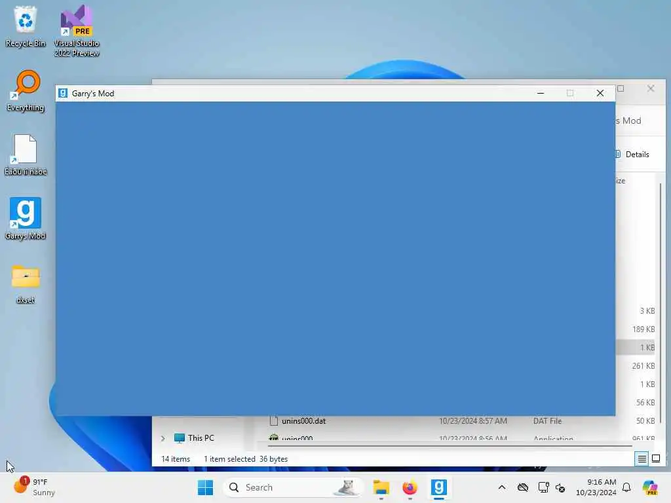Minimize the Garry's Mod window

click(x=541, y=93)
